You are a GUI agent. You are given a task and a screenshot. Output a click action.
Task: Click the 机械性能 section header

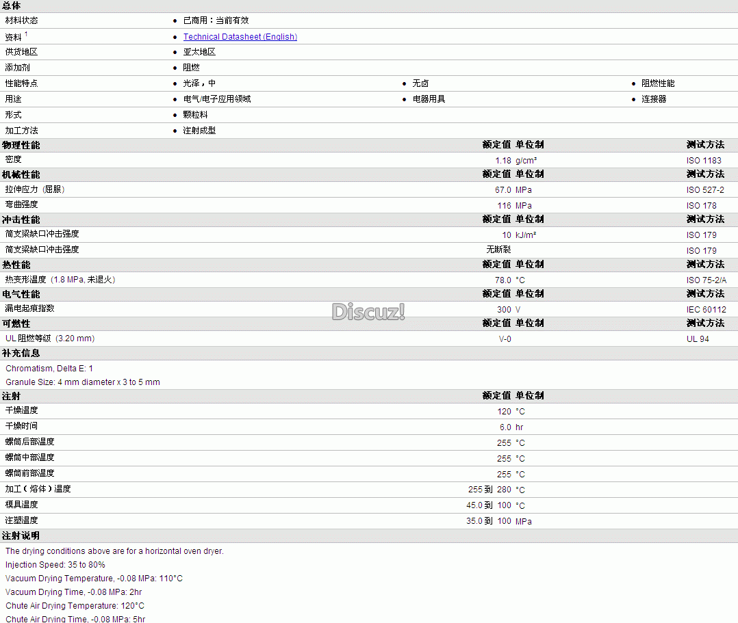[x=21, y=174]
